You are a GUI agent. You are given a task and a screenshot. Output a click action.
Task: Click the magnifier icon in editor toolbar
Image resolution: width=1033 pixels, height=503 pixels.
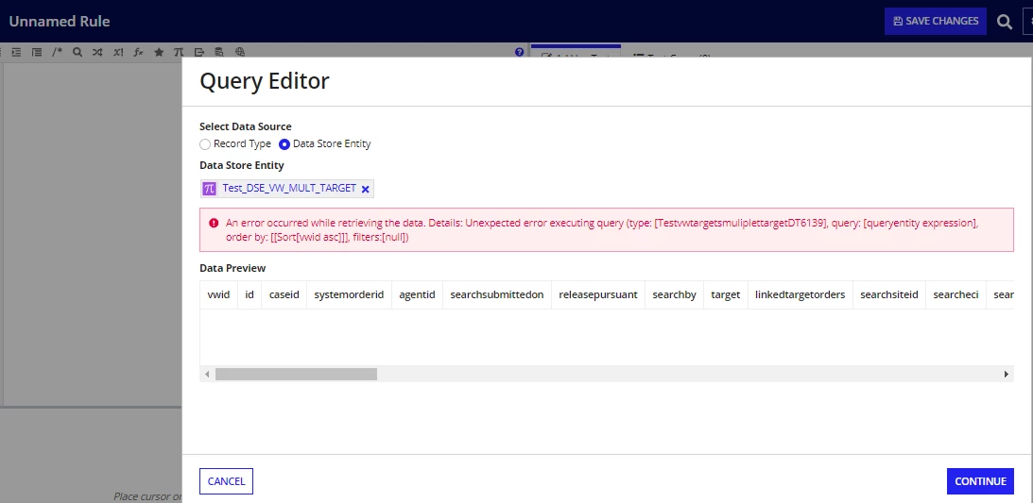(77, 52)
